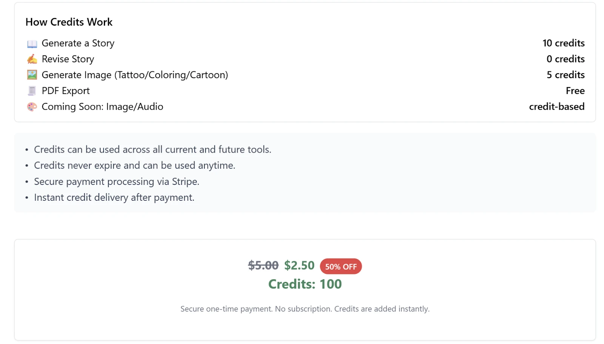
Task: Click the How Credits Work heading
Action: click(x=69, y=22)
